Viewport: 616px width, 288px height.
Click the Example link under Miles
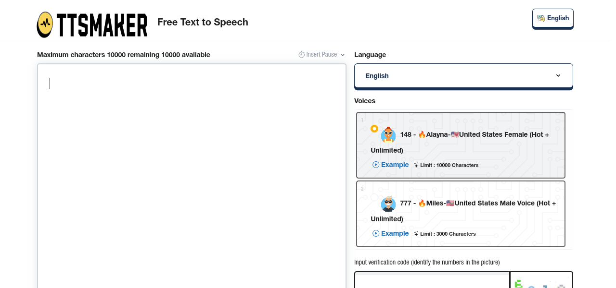[395, 233]
